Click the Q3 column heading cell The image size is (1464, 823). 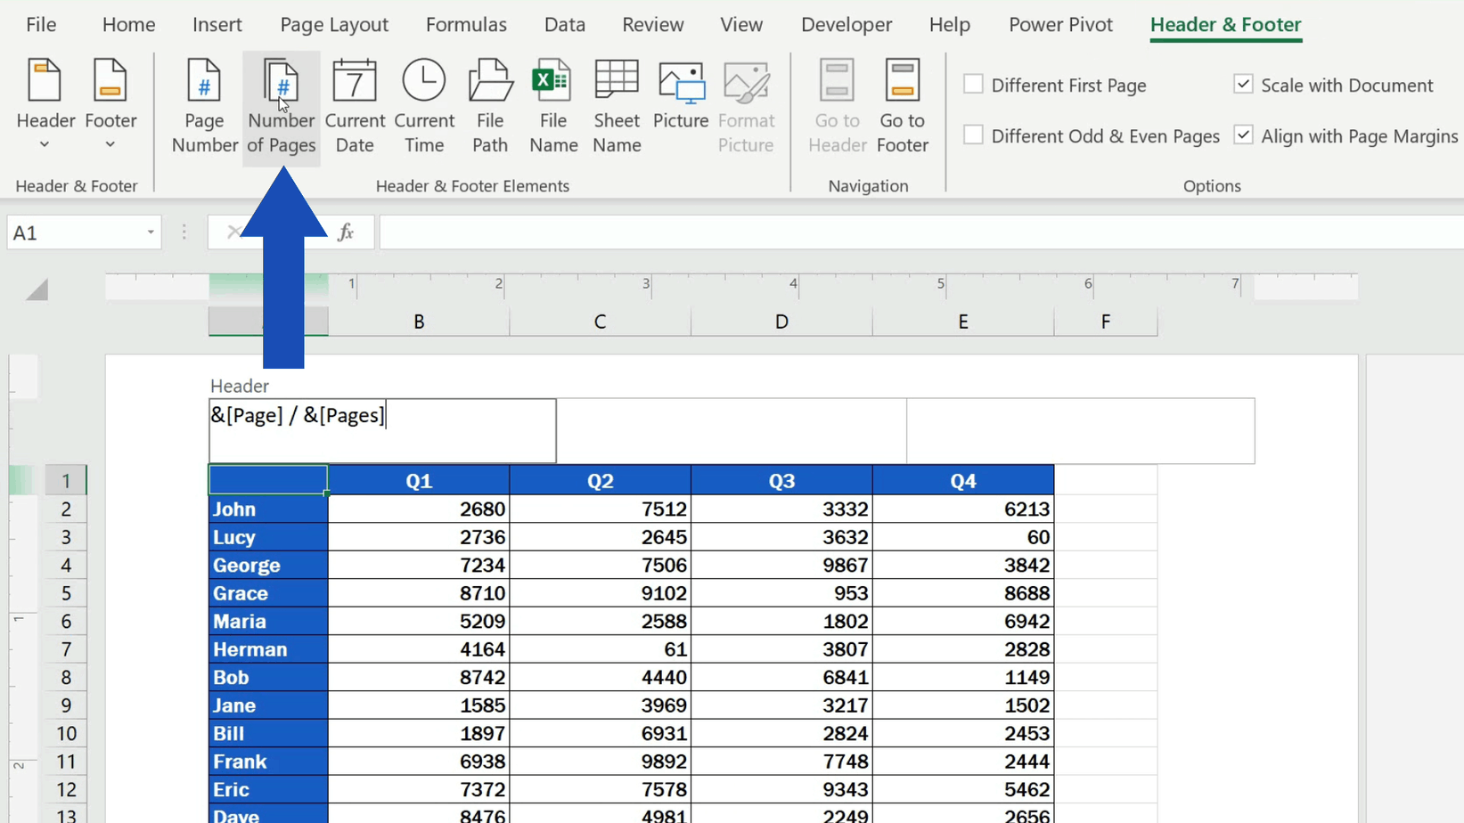(781, 481)
